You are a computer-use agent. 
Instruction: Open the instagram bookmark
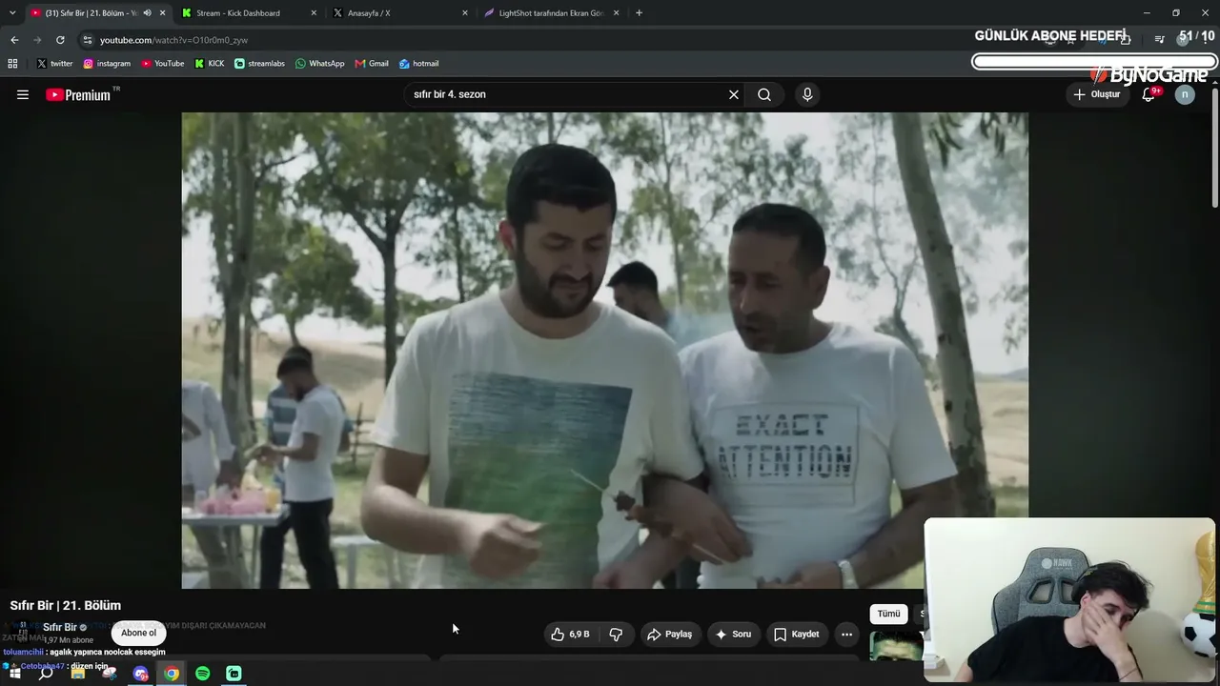point(107,64)
